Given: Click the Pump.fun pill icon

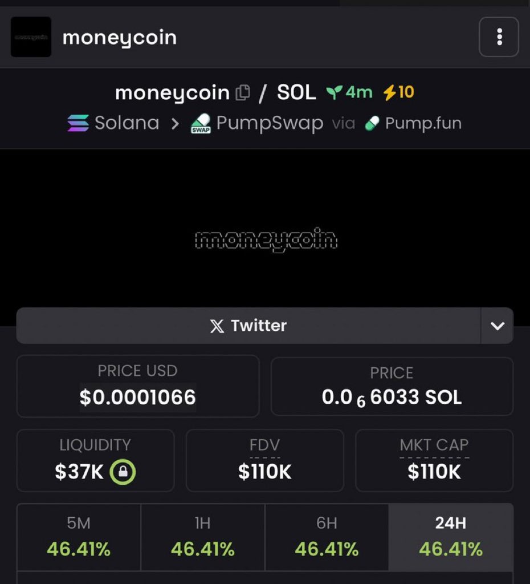Looking at the screenshot, I should 372,123.
